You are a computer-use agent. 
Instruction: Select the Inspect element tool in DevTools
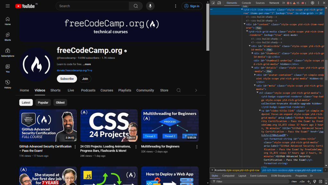pos(213,3)
